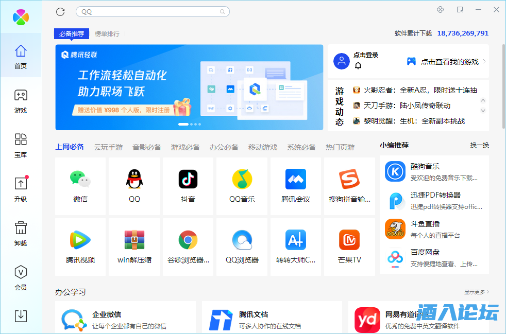Select the 音影必备 category tab
Image resolution: width=506 pixels, height=334 pixels.
[147, 147]
